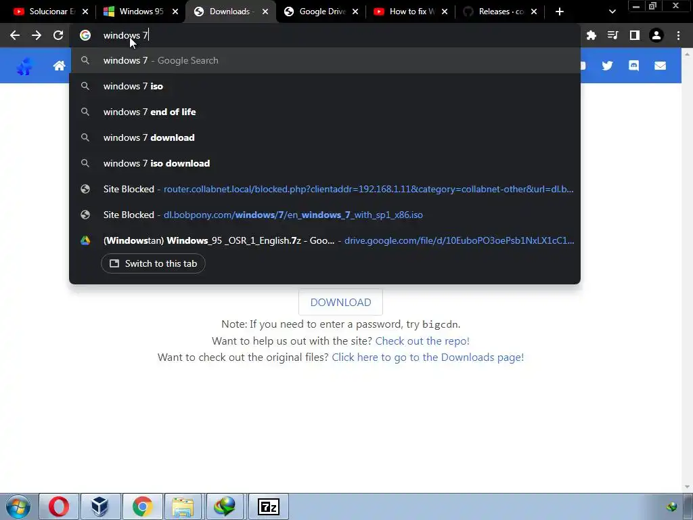Open Chrome three-dot menu
Screen dimensions: 693x520
tap(678, 35)
